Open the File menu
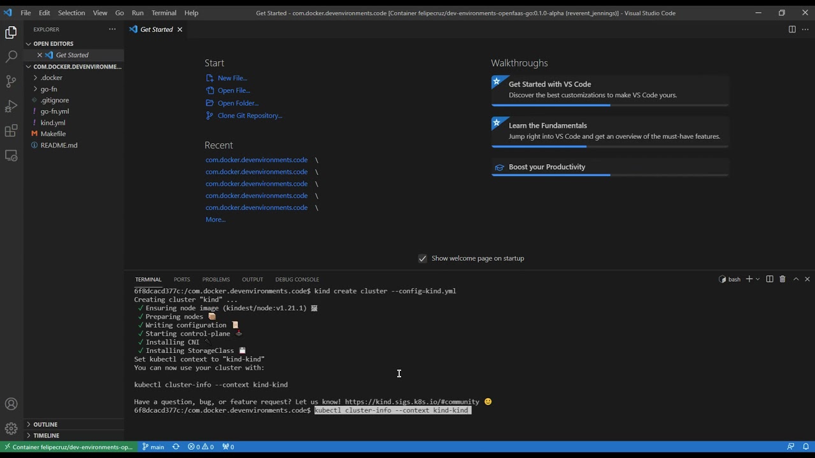 (25, 13)
